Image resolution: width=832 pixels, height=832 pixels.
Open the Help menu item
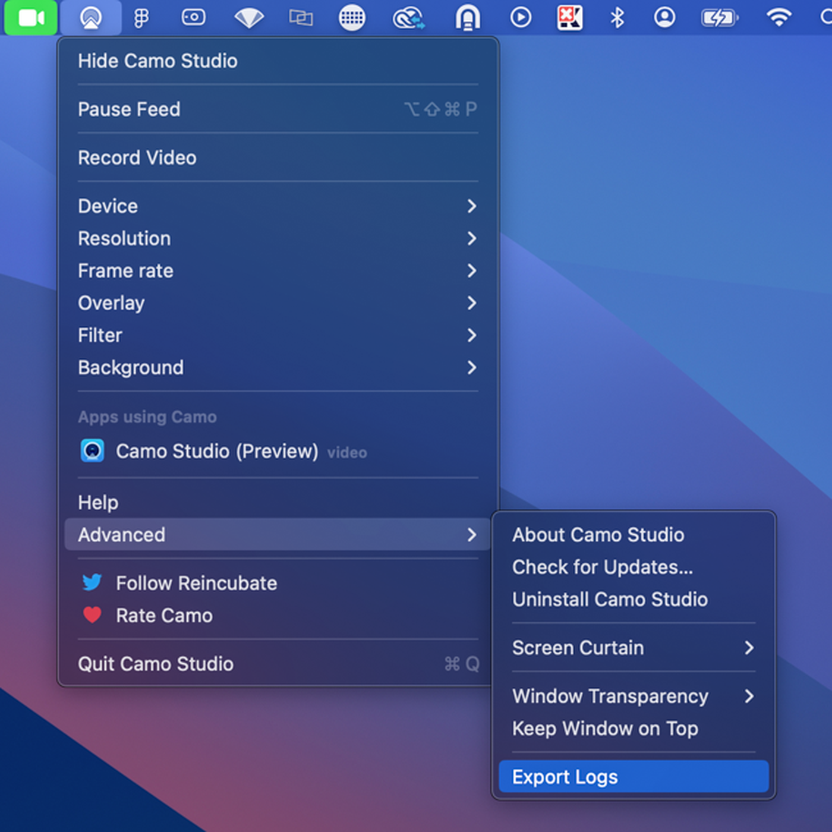click(x=278, y=503)
